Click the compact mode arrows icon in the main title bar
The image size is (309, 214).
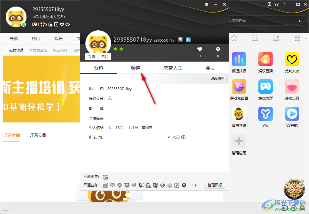[284, 4]
